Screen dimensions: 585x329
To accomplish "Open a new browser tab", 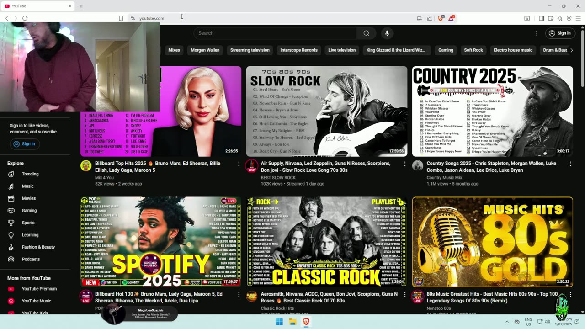I will pos(81,6).
